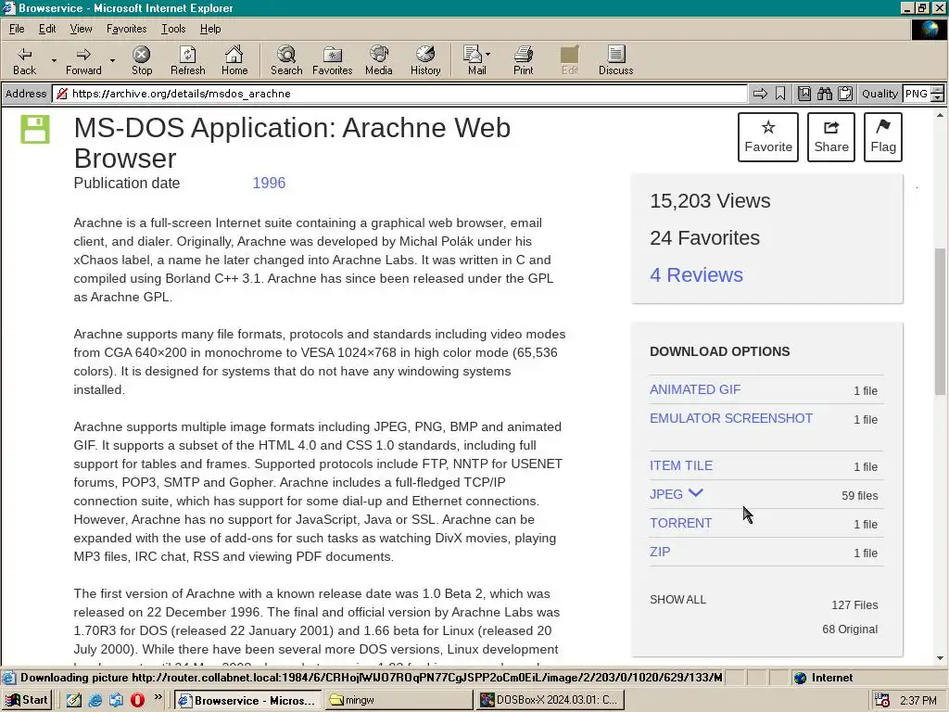Open the Mail button dropdown arrow

point(487,54)
